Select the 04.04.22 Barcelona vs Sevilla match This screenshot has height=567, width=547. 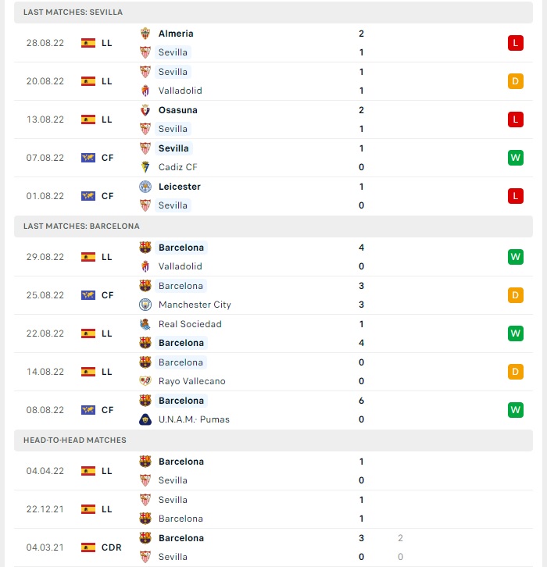pyautogui.click(x=273, y=471)
